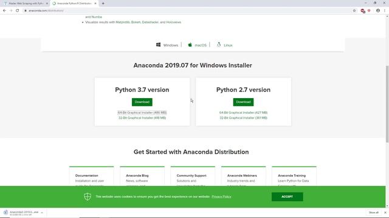Click the Get Started with Anaconda Distribution heading
The width and height of the screenshot is (389, 218).
[191, 152]
